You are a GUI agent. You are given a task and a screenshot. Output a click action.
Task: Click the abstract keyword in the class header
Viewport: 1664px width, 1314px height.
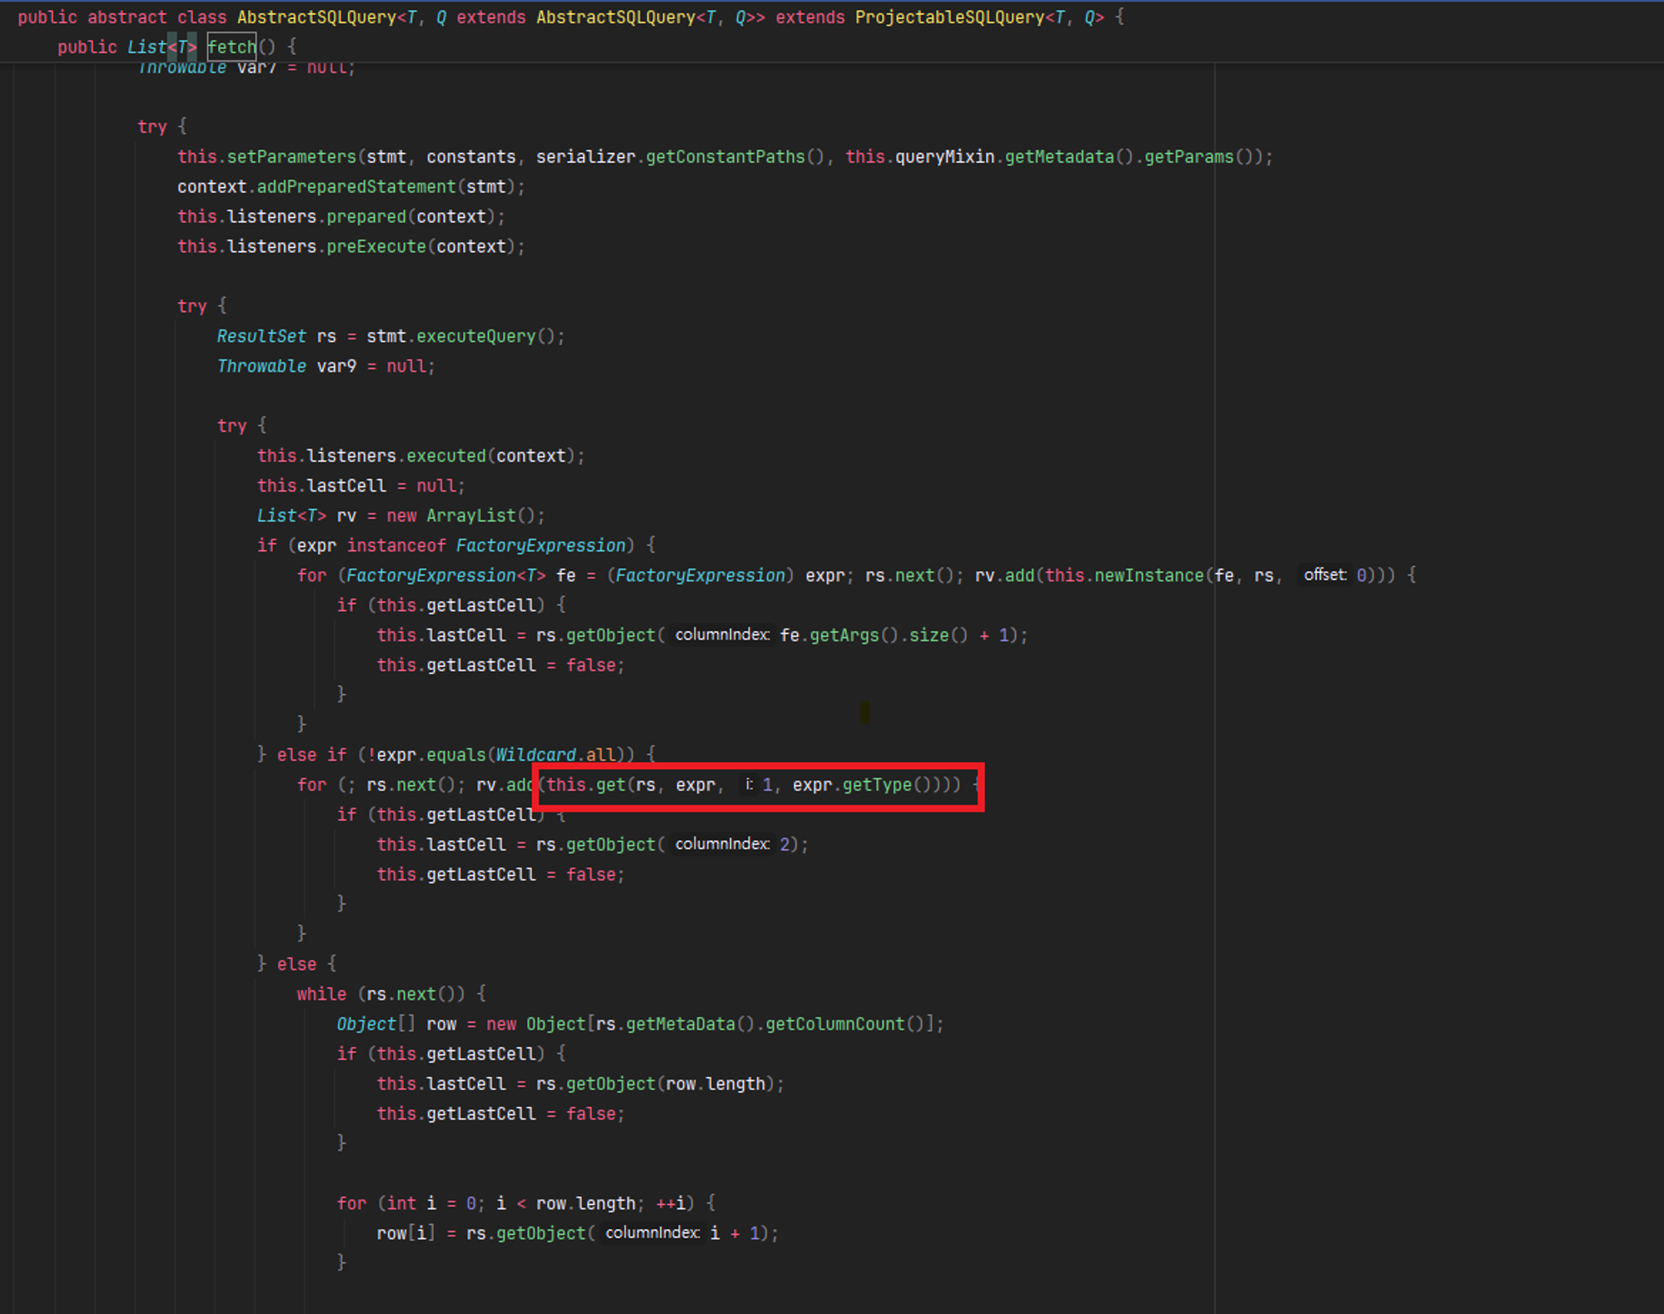coord(126,17)
